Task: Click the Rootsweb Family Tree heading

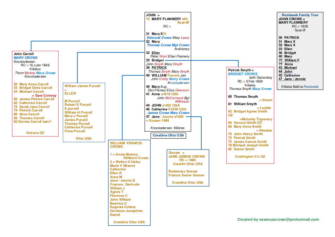Action: (298, 15)
